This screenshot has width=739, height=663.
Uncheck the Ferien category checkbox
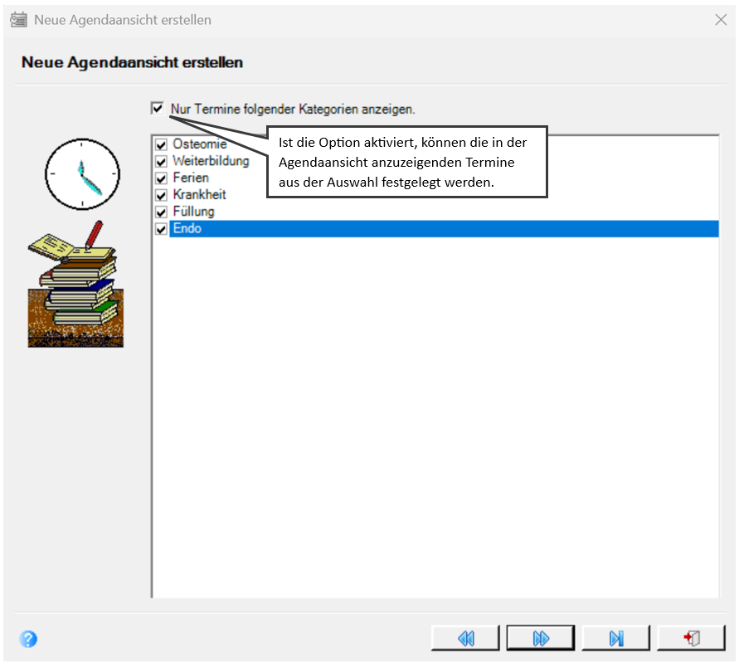click(x=161, y=178)
